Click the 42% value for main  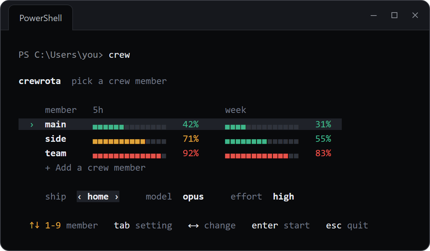191,124
